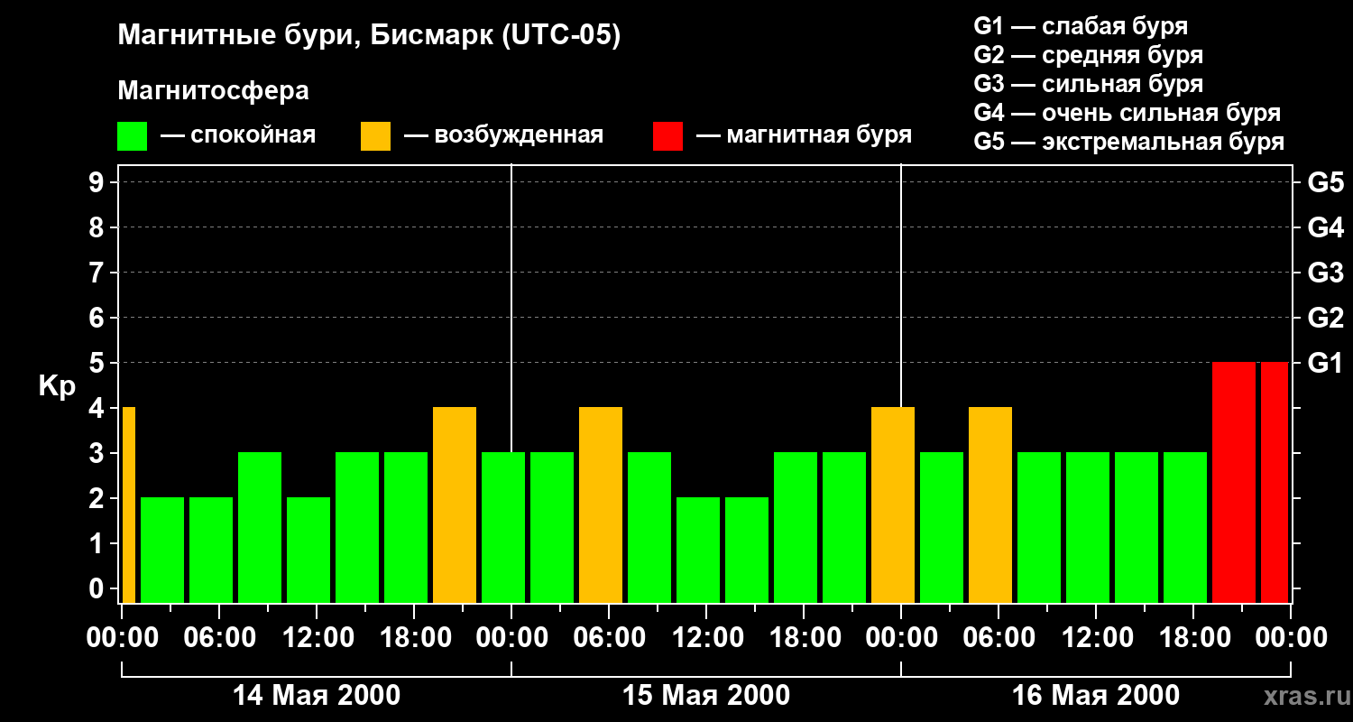This screenshot has width=1353, height=722.
Task: Click the '0' value on Kp axis
Action: [97, 588]
